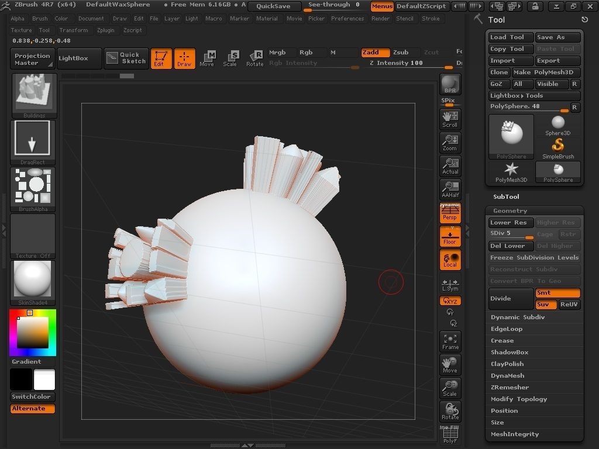Collapse the Geometry section

pyautogui.click(x=510, y=210)
